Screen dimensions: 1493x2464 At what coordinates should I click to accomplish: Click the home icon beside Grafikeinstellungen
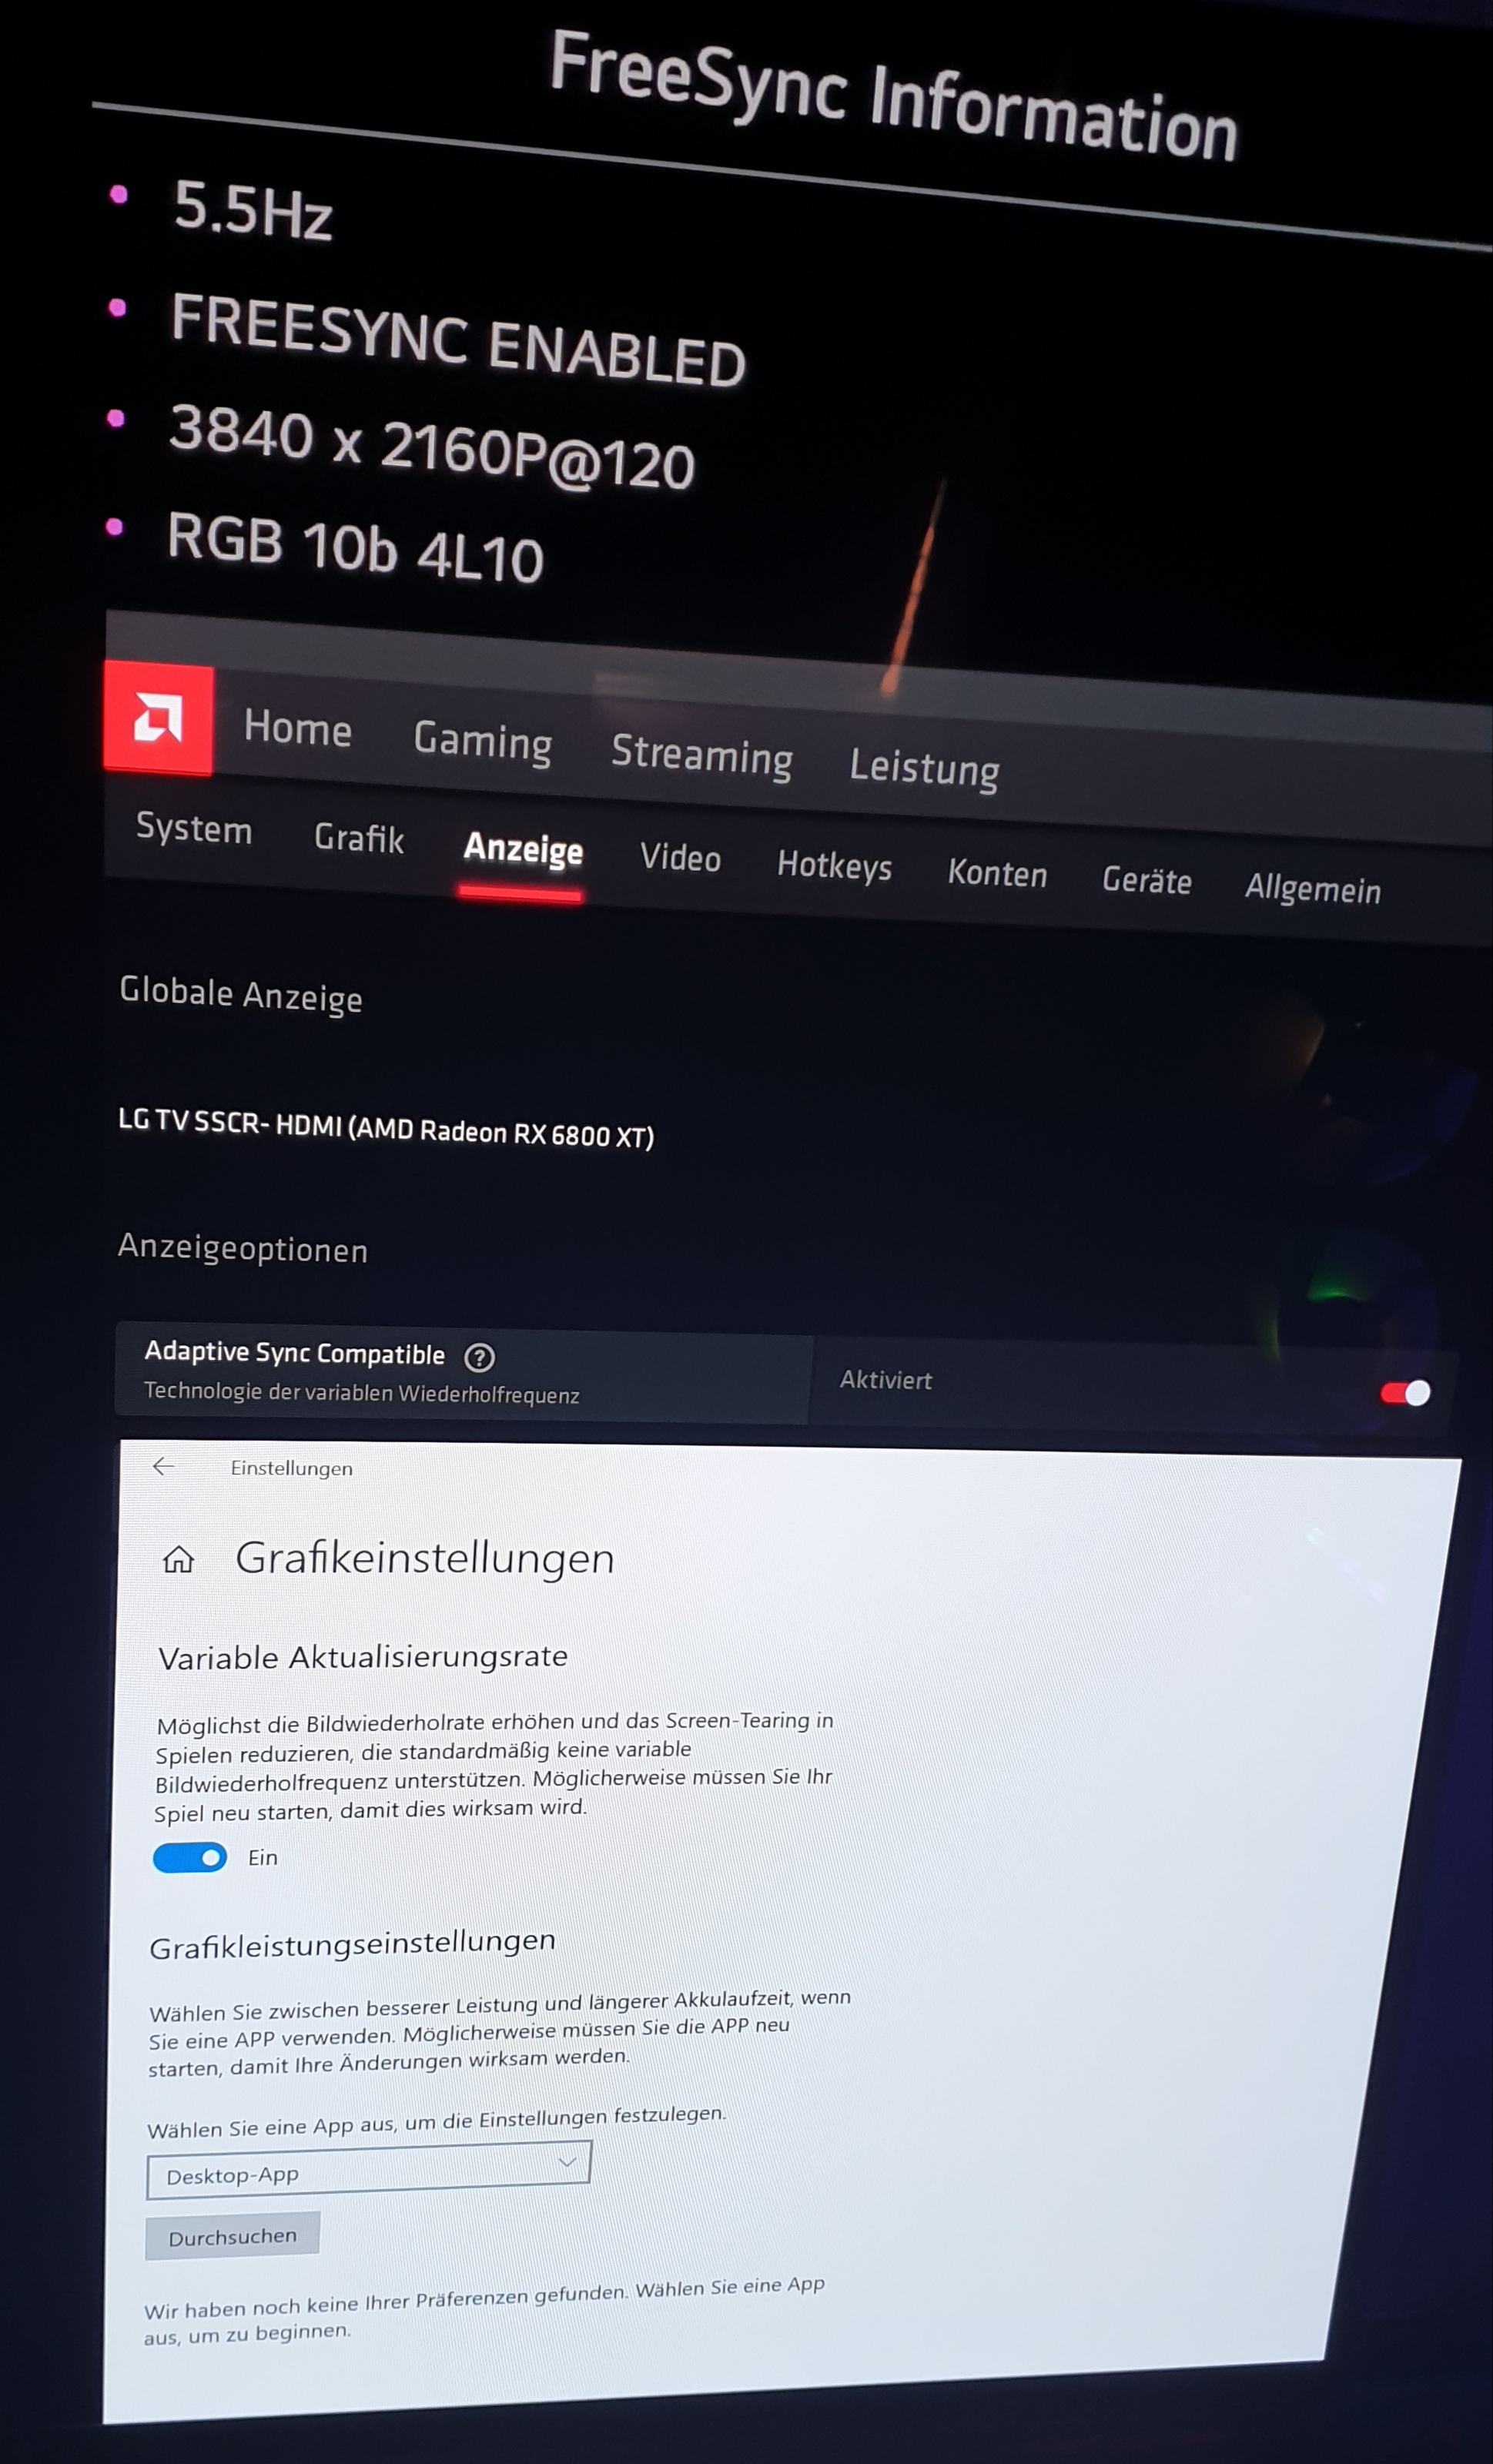tap(178, 1560)
